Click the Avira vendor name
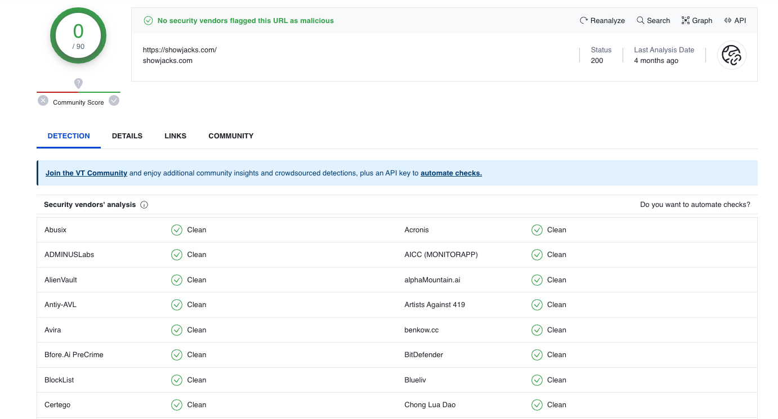This screenshot has width=778, height=419. (53, 330)
